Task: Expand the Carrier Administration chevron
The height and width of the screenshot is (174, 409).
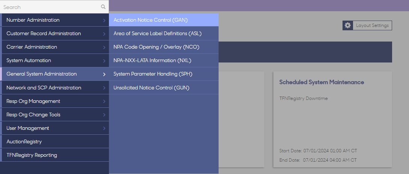Action: [104, 47]
